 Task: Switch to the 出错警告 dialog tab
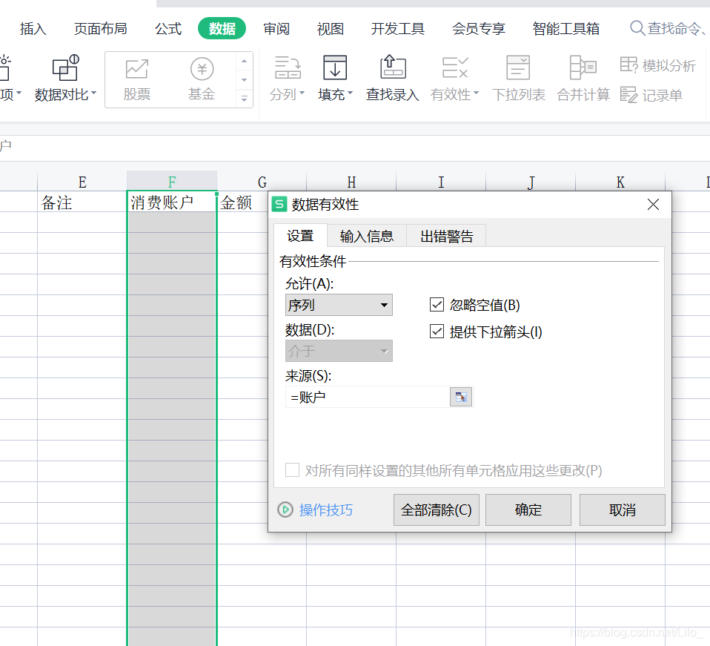446,236
